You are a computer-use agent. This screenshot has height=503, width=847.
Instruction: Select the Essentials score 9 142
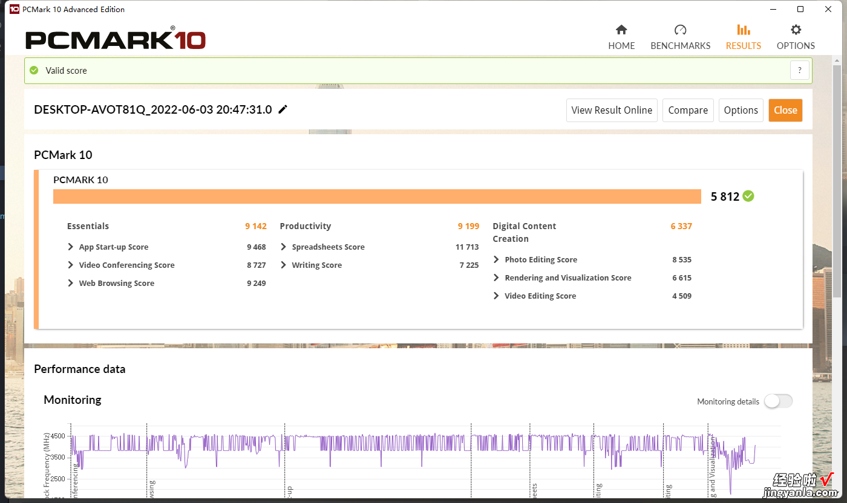coord(255,226)
